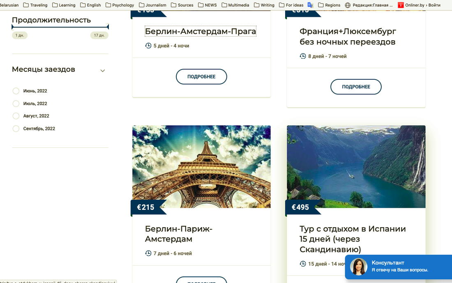Click clock icon beside 8 дней - 7 ночей

pyautogui.click(x=303, y=56)
